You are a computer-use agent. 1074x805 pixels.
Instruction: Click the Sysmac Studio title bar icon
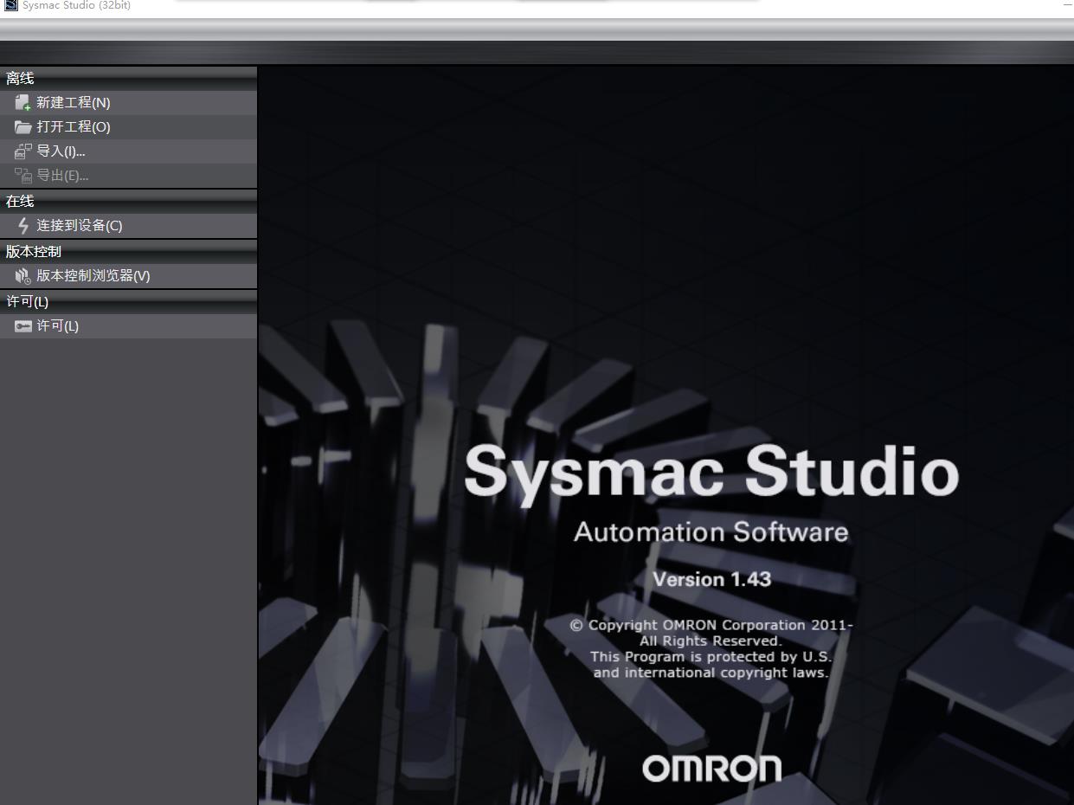(x=10, y=5)
